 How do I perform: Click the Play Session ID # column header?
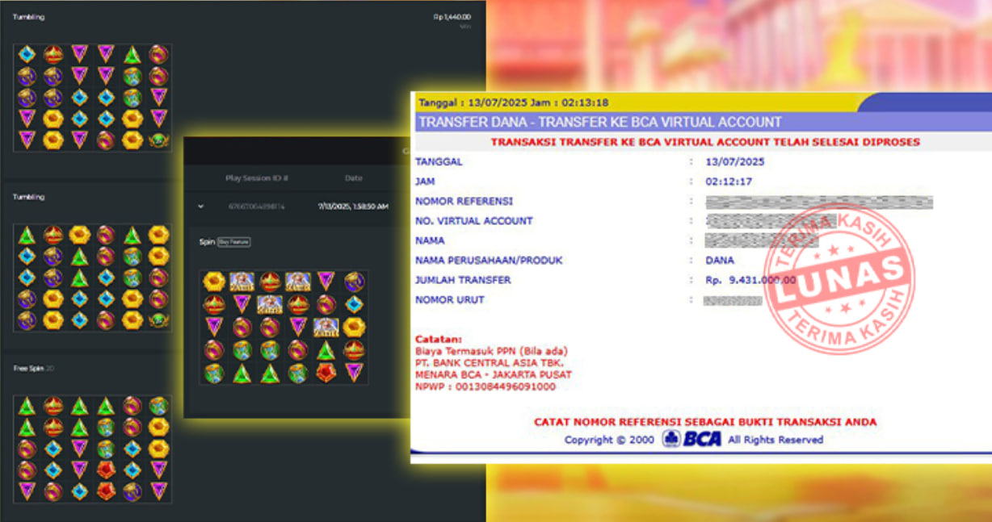(257, 178)
